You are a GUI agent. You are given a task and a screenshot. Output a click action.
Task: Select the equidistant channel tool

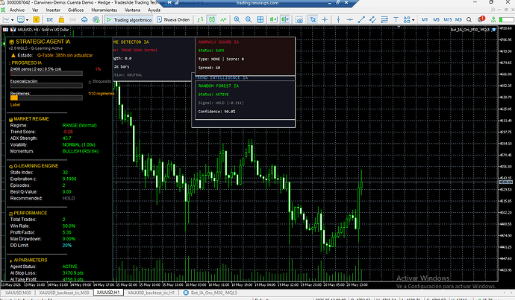tap(372, 19)
